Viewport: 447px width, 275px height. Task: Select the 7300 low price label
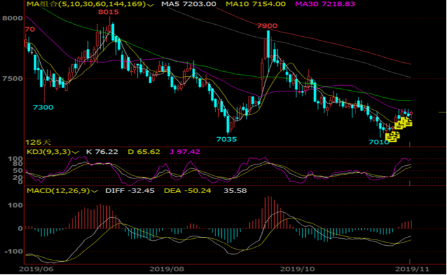point(43,108)
